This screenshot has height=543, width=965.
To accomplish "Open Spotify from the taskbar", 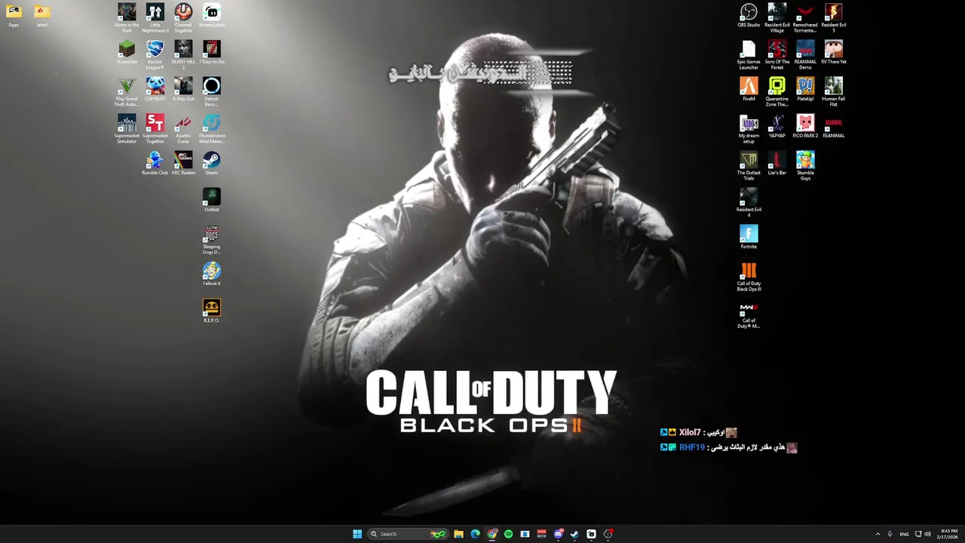I will click(508, 534).
